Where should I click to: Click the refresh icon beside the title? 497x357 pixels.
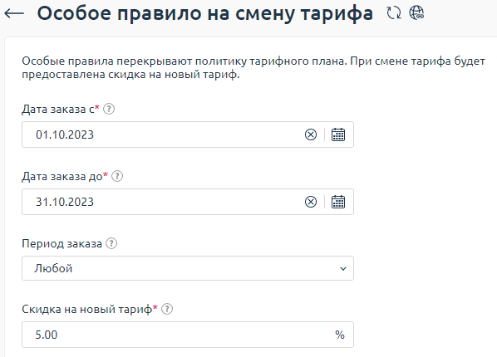[x=394, y=13]
